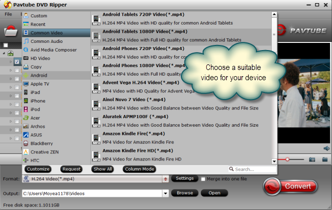Click format list scroll down arrow

274,161
